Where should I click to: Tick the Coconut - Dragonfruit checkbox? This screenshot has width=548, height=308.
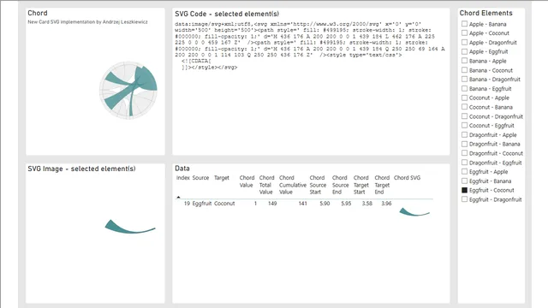click(464, 116)
